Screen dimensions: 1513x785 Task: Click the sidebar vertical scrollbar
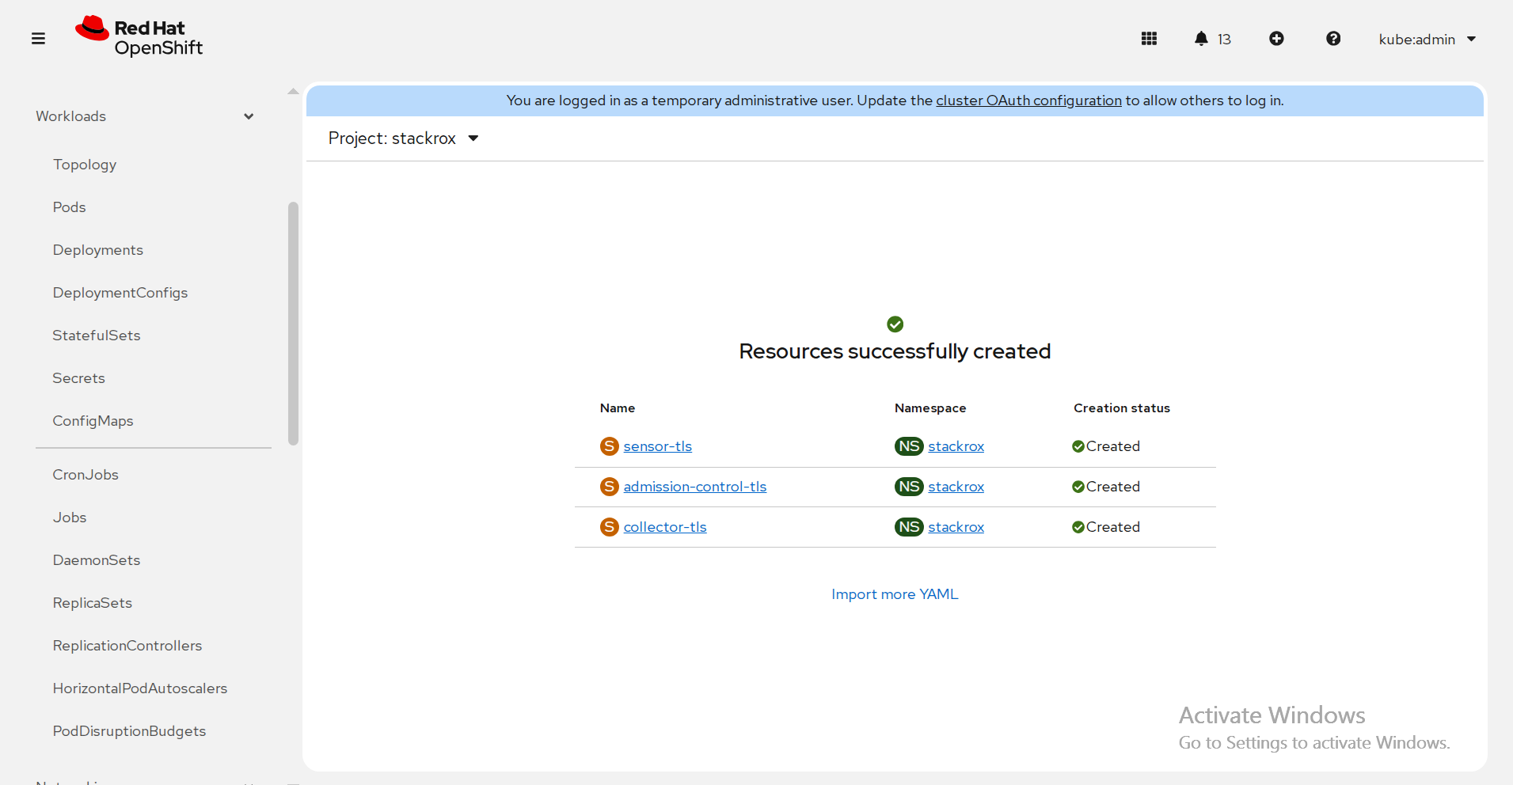[x=293, y=323]
